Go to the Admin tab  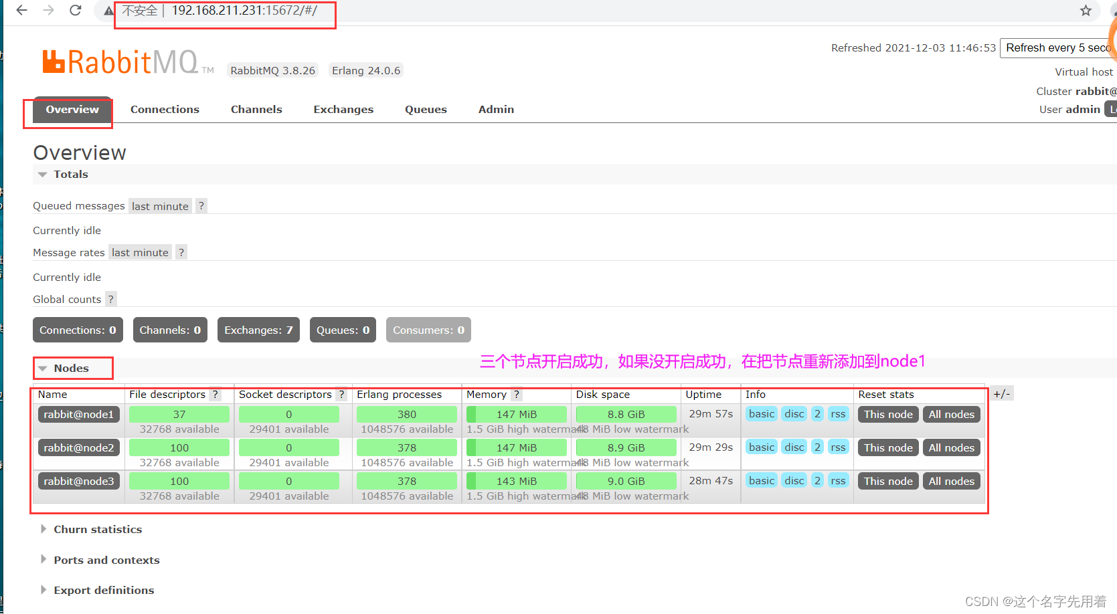496,110
